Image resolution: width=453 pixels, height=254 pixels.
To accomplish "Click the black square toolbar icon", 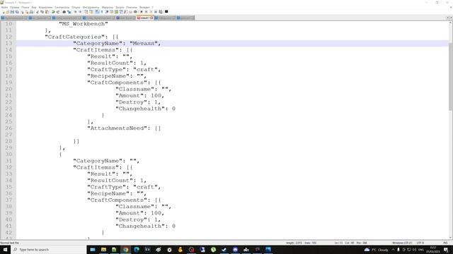I will (x=166, y=12).
